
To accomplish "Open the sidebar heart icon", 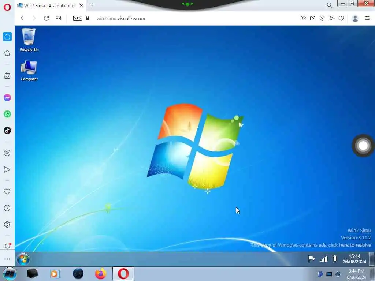I will (x=7, y=191).
